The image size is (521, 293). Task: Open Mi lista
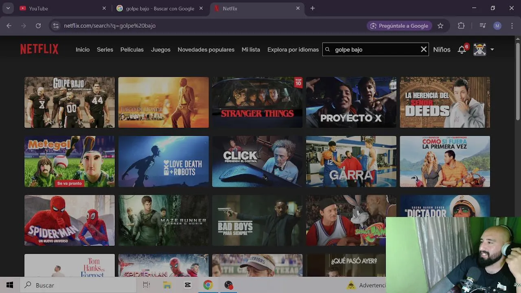251,50
